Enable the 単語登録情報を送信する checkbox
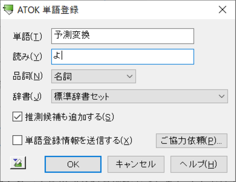The width and height of the screenshot is (236, 182). tap(17, 140)
